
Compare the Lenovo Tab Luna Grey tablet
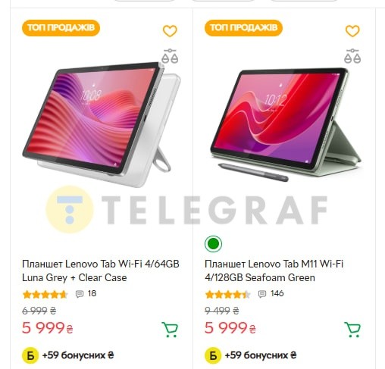point(170,56)
